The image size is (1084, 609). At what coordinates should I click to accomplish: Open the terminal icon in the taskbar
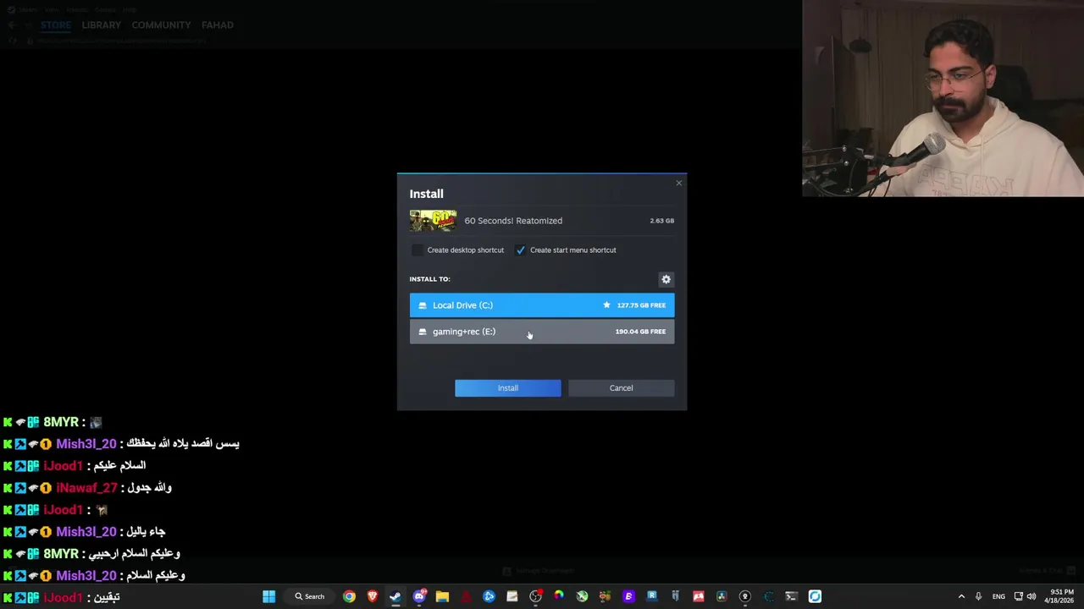click(791, 596)
